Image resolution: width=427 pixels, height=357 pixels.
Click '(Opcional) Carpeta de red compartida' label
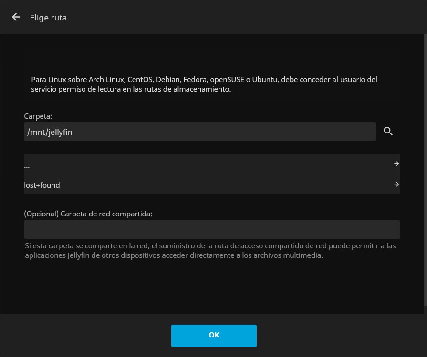pyautogui.click(x=88, y=214)
